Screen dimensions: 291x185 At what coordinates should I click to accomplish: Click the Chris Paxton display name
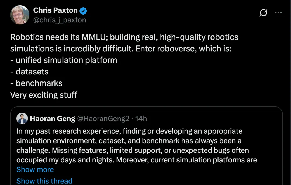click(55, 10)
